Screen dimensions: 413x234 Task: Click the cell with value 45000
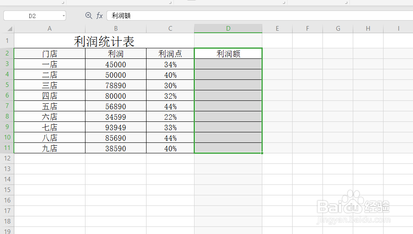tap(116, 64)
